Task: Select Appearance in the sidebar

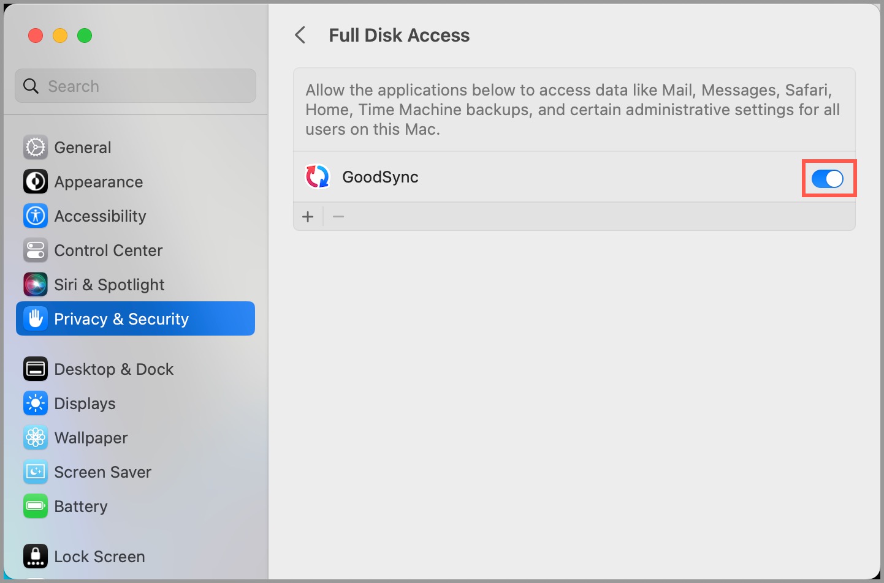Action: point(98,182)
